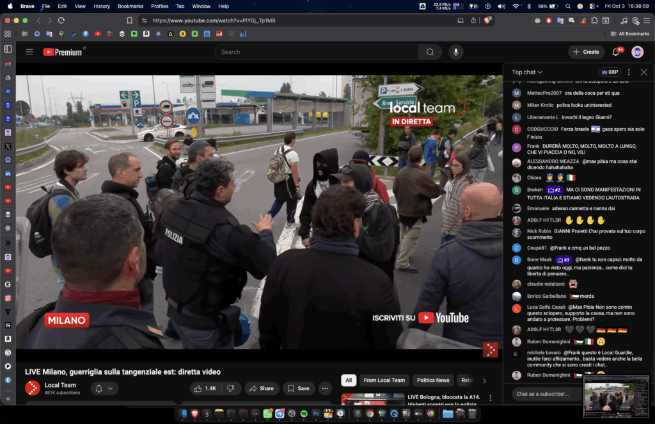Click the Brave Shields icon in address bar
The height and width of the screenshot is (424, 655).
tap(487, 20)
